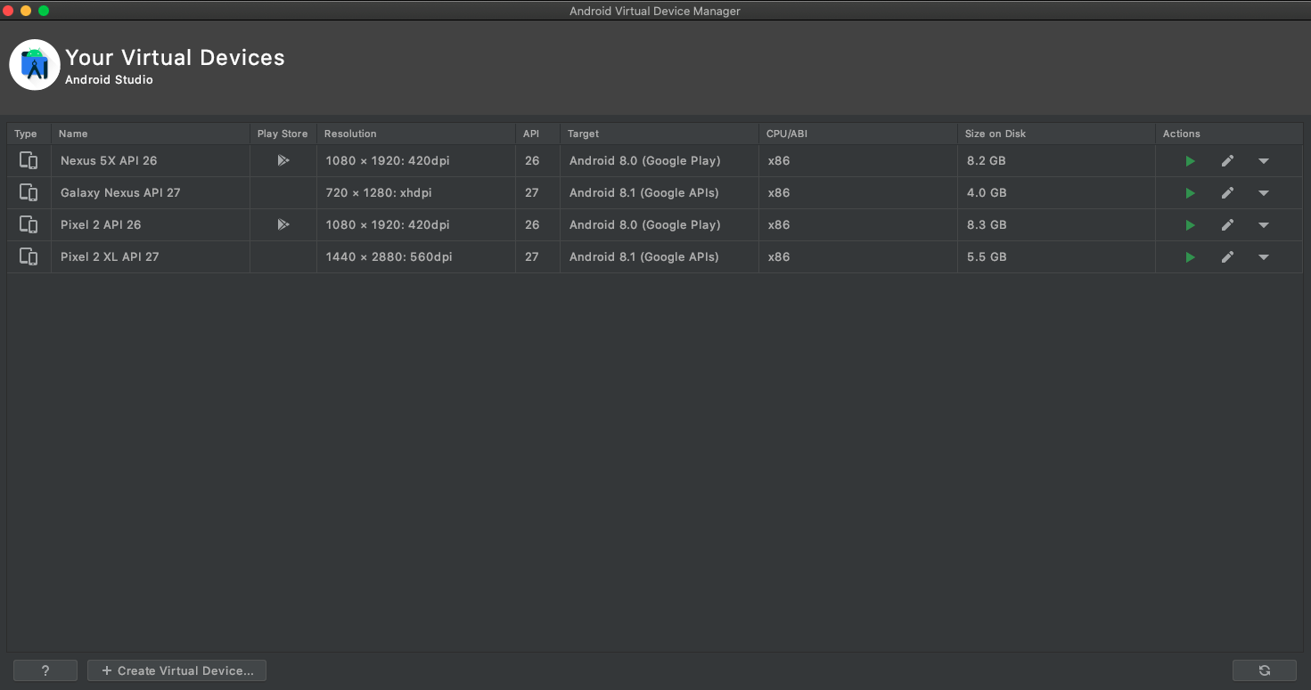Click the Android Studio logo

click(x=35, y=65)
